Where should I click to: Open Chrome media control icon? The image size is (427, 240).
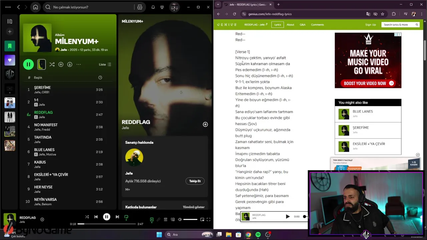point(406,14)
